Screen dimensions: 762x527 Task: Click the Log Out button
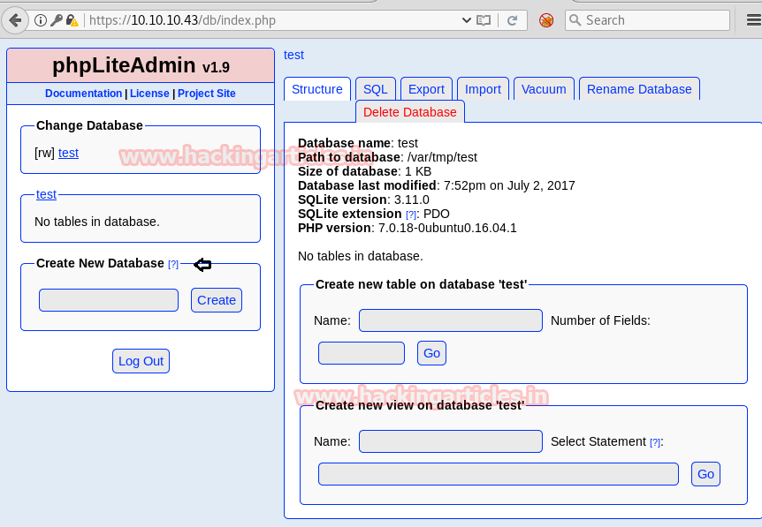click(x=141, y=361)
